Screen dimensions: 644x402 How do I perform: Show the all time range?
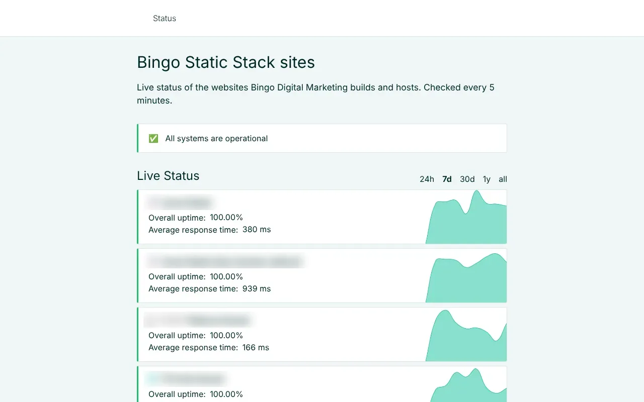(x=503, y=179)
